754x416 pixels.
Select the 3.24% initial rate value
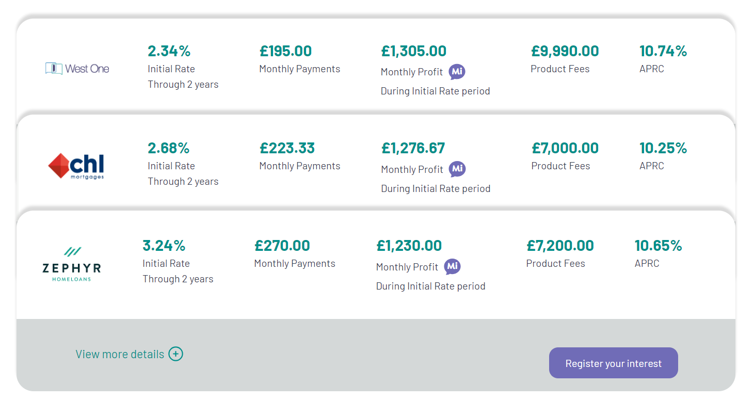(x=164, y=246)
